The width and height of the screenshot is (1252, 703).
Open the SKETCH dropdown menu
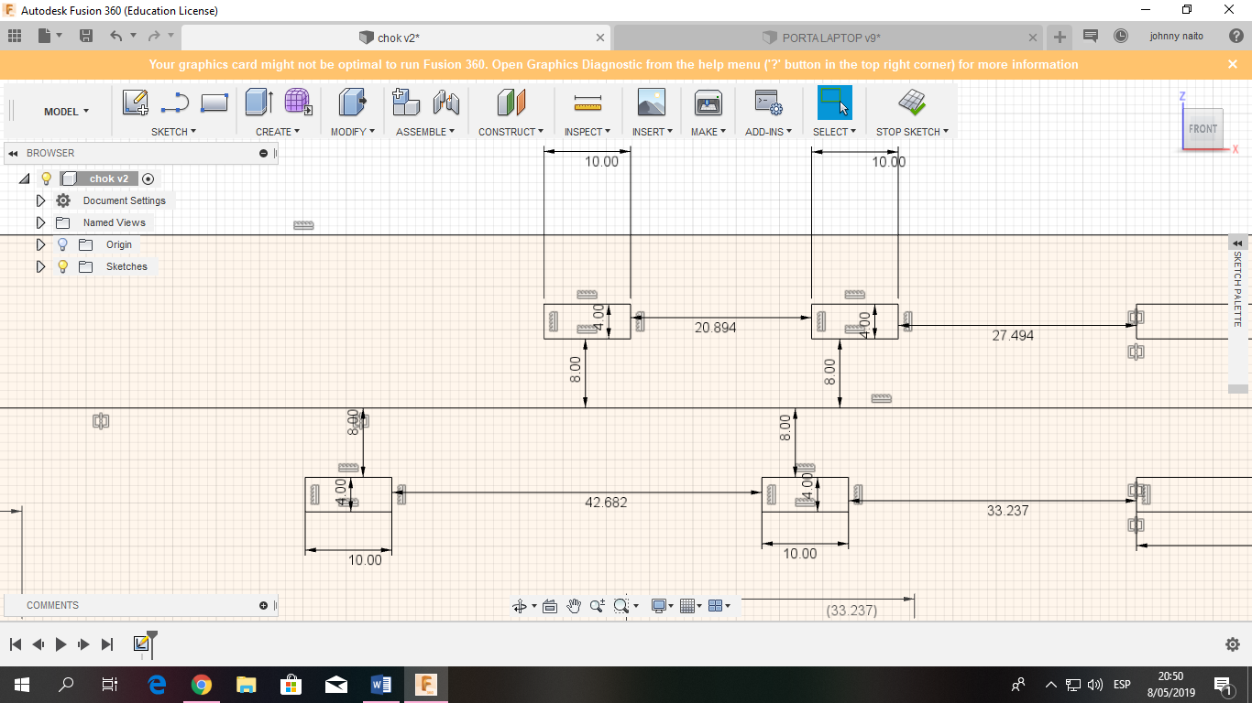pyautogui.click(x=173, y=132)
